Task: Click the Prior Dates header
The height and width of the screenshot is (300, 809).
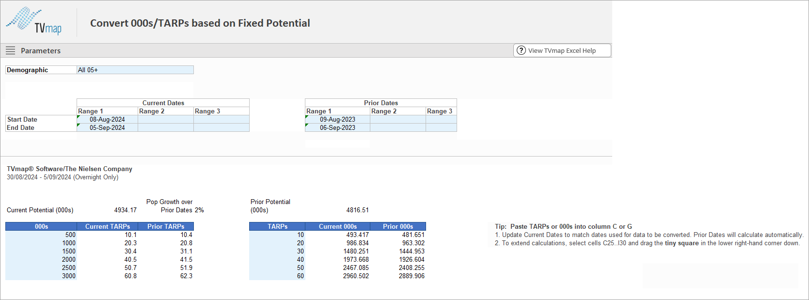Action: 381,103
